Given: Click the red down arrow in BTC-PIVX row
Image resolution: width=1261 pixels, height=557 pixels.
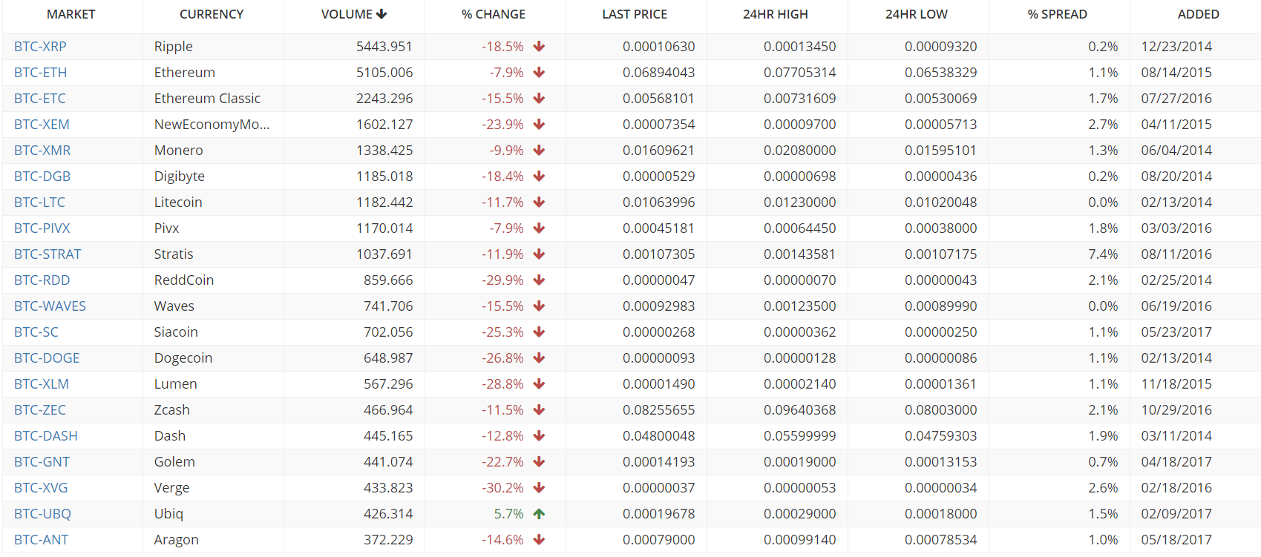Looking at the screenshot, I should (539, 228).
